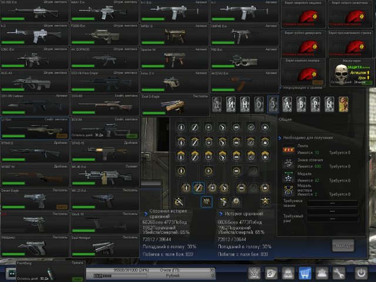
Task: Select the L115A1 sniper rifle card
Action: [x=35, y=128]
